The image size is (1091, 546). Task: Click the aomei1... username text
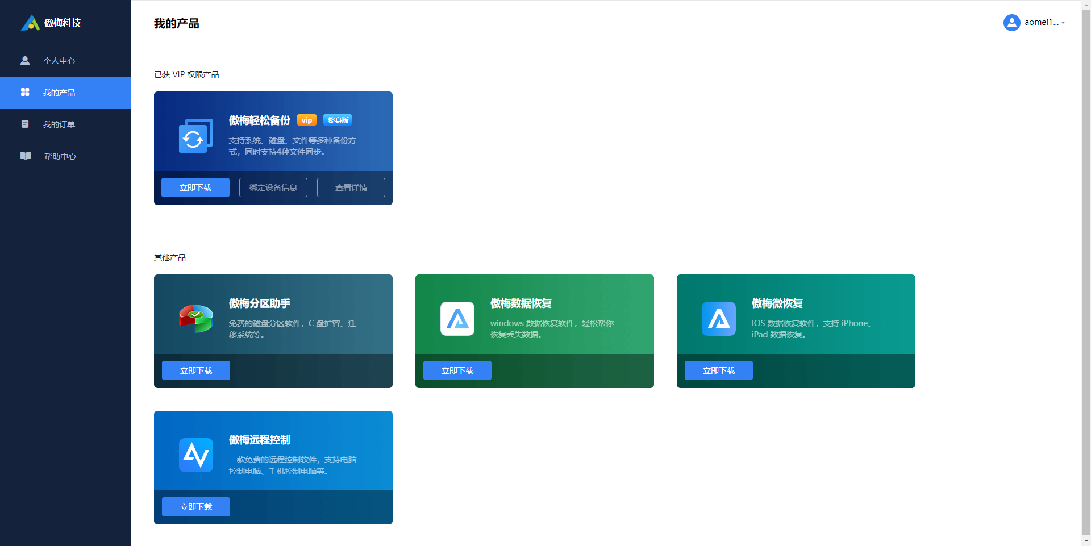[x=1042, y=23]
